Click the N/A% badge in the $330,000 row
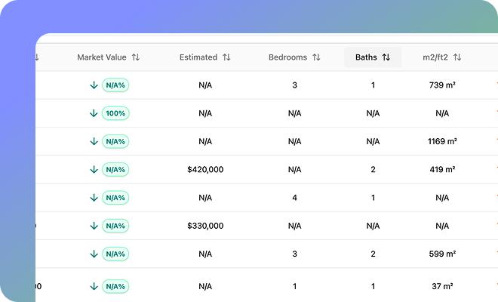 (116, 226)
